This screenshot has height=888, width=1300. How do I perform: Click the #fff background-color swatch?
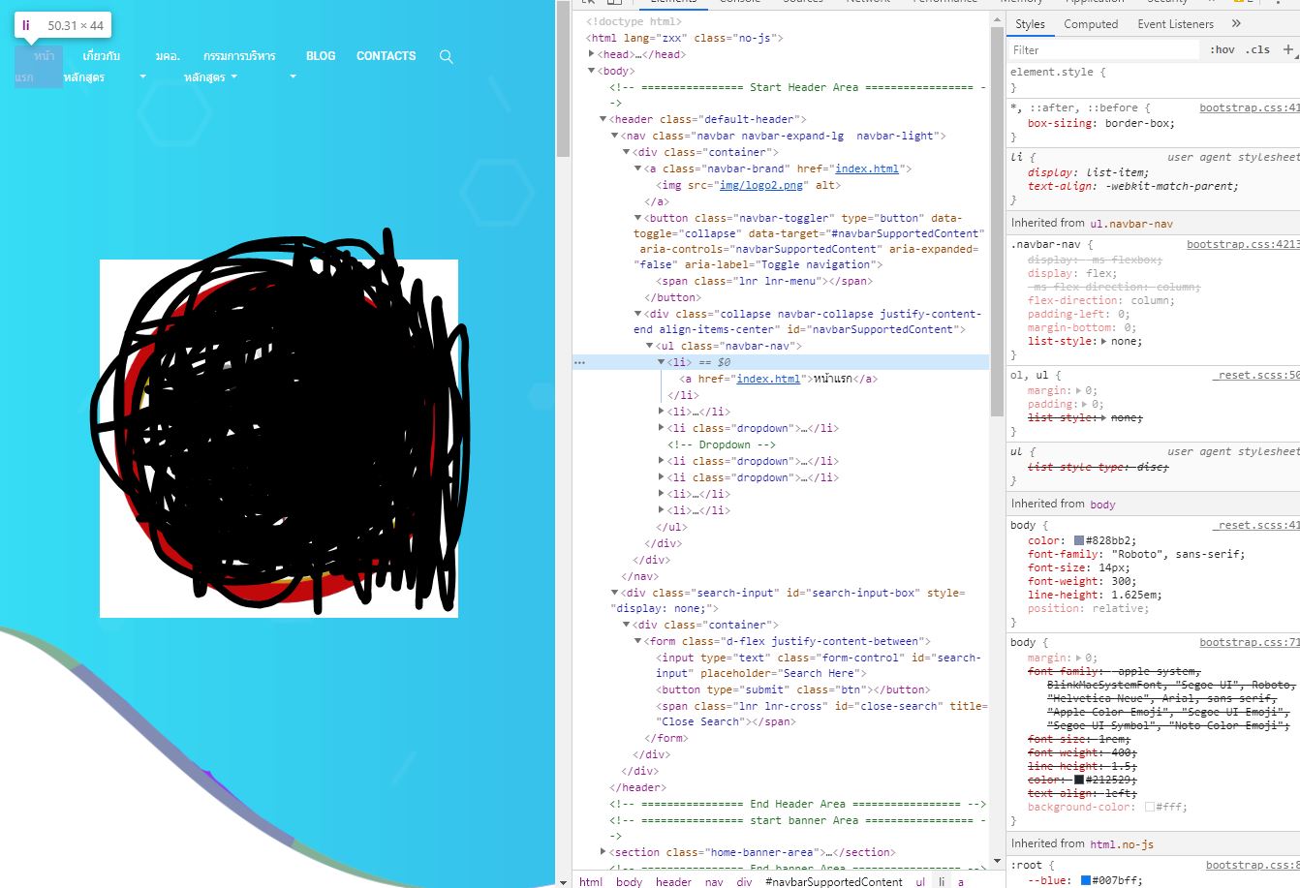1150,807
